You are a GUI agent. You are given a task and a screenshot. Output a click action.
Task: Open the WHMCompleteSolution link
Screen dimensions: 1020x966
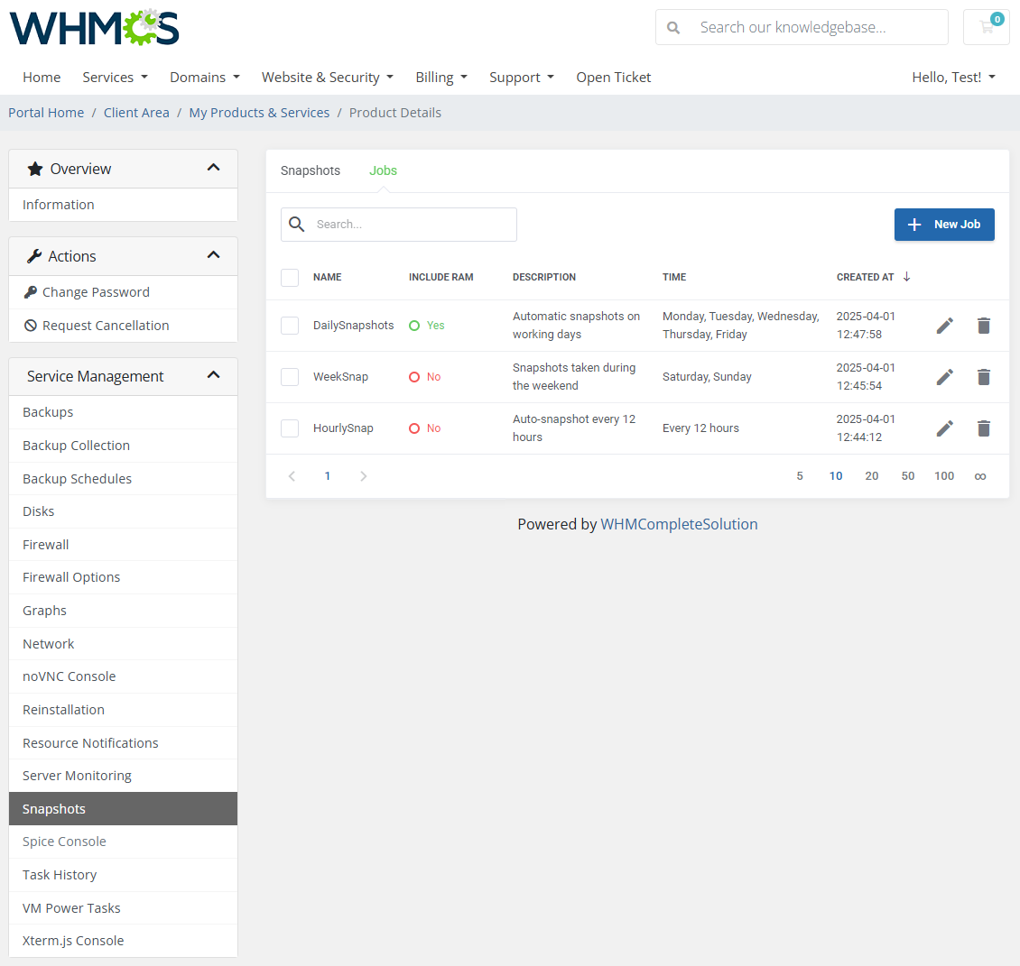tap(679, 524)
